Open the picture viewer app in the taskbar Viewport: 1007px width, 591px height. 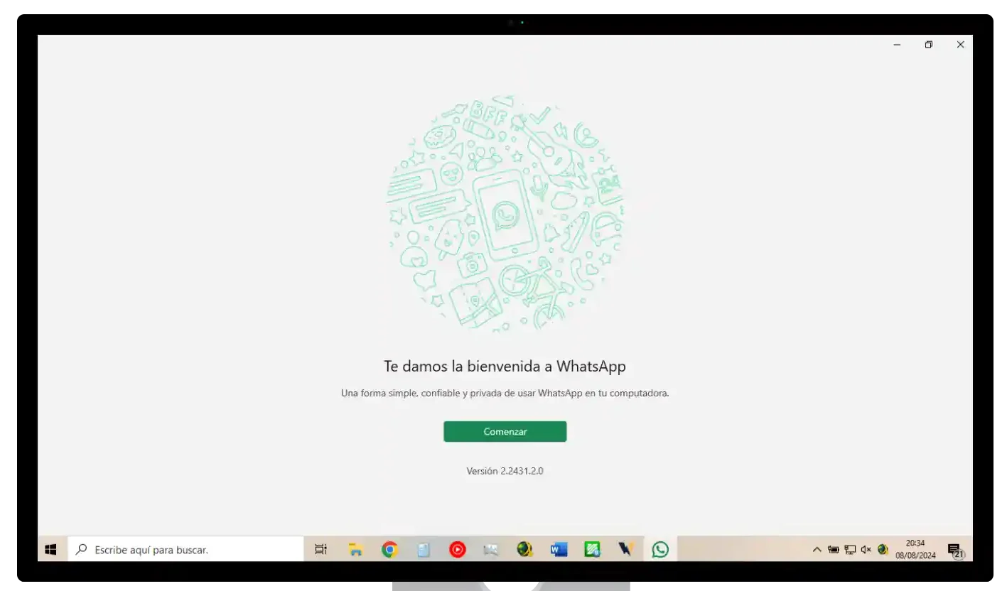point(491,549)
